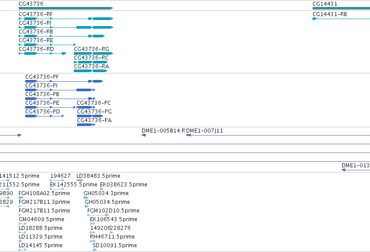Click protein CG43736-PE label
This screenshot has width=370, height=252.
42,103
